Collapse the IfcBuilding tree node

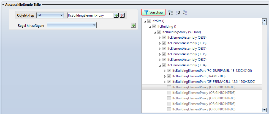tap(150, 27)
